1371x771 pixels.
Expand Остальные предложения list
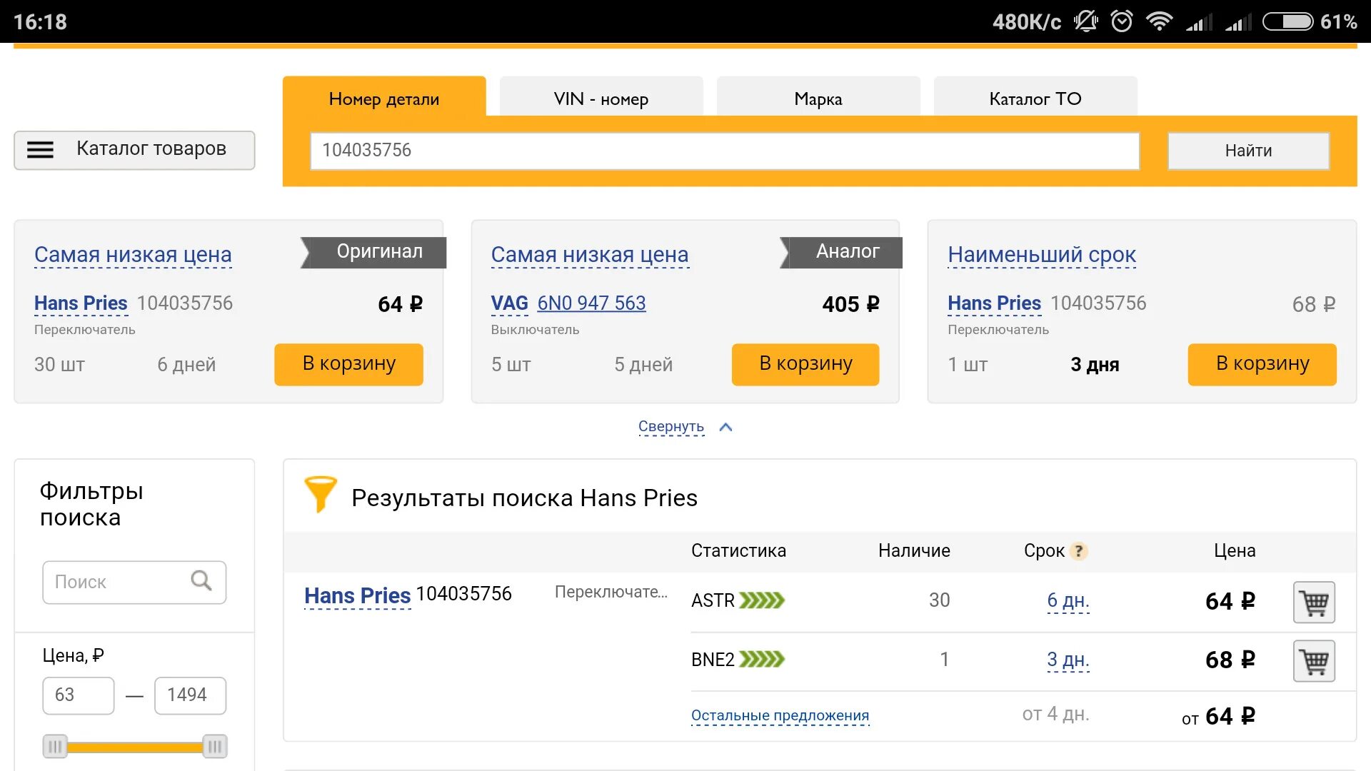pos(780,715)
